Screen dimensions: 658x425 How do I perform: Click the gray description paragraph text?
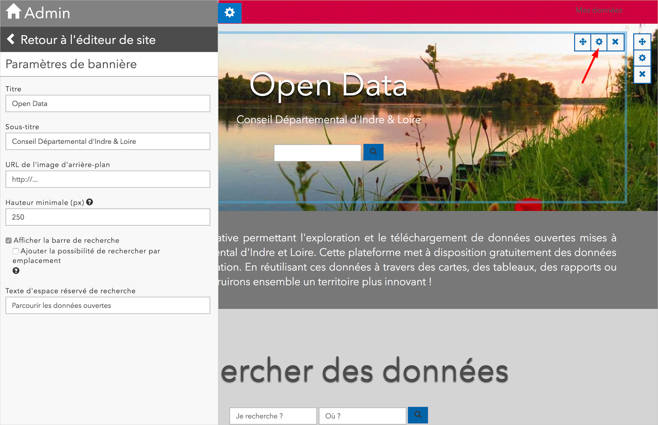[x=417, y=260]
